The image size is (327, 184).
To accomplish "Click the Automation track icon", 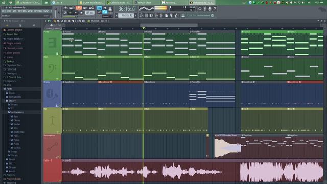I will (x=52, y=147).
